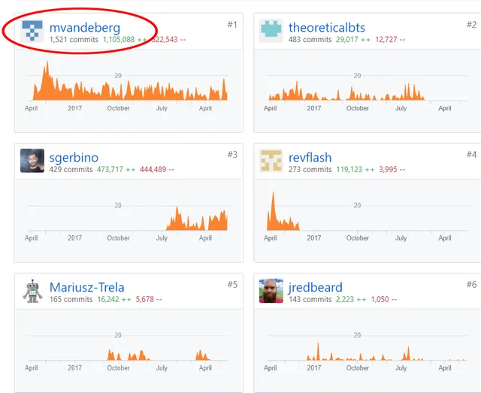Viewport: 481px width, 393px height.
Task: Click the #5 rank label
Action: coord(232,284)
